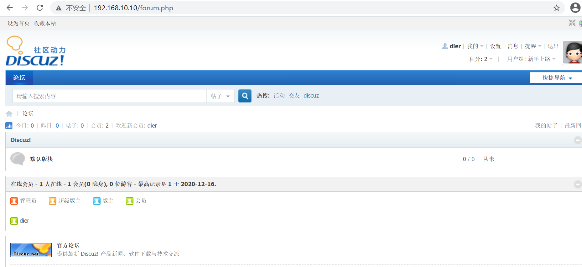Open 设置 in the user menu
The image size is (582, 267).
tap(496, 46)
